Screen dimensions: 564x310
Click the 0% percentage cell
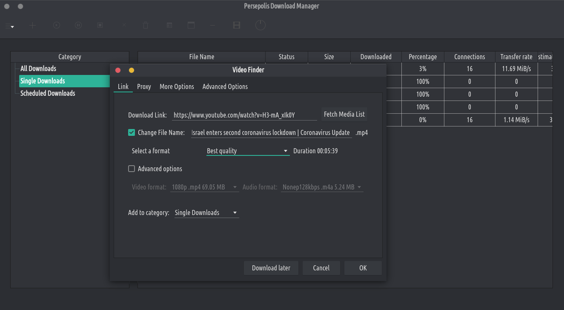point(423,120)
